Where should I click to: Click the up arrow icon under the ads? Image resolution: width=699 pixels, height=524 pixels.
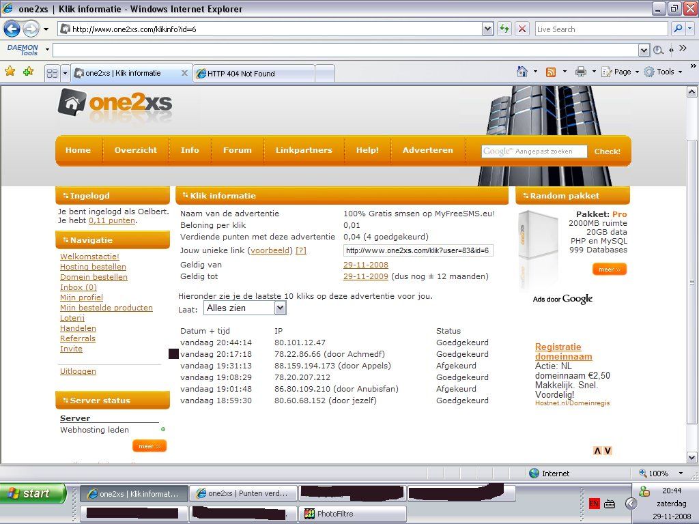click(597, 450)
